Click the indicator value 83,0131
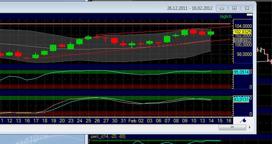 coord(241,100)
